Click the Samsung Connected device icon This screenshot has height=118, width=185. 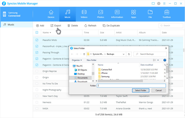4,14
